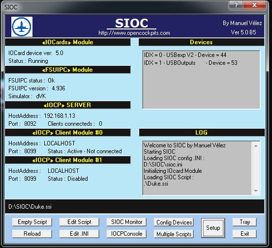
Task: Open Multiple Scripts dialog
Action: pyautogui.click(x=174, y=234)
